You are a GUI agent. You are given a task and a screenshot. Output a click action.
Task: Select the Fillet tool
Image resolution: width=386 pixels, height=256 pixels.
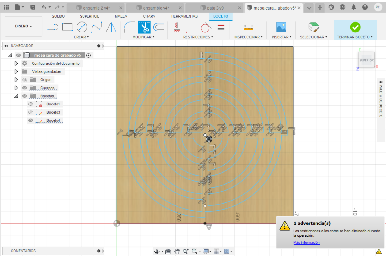(129, 27)
